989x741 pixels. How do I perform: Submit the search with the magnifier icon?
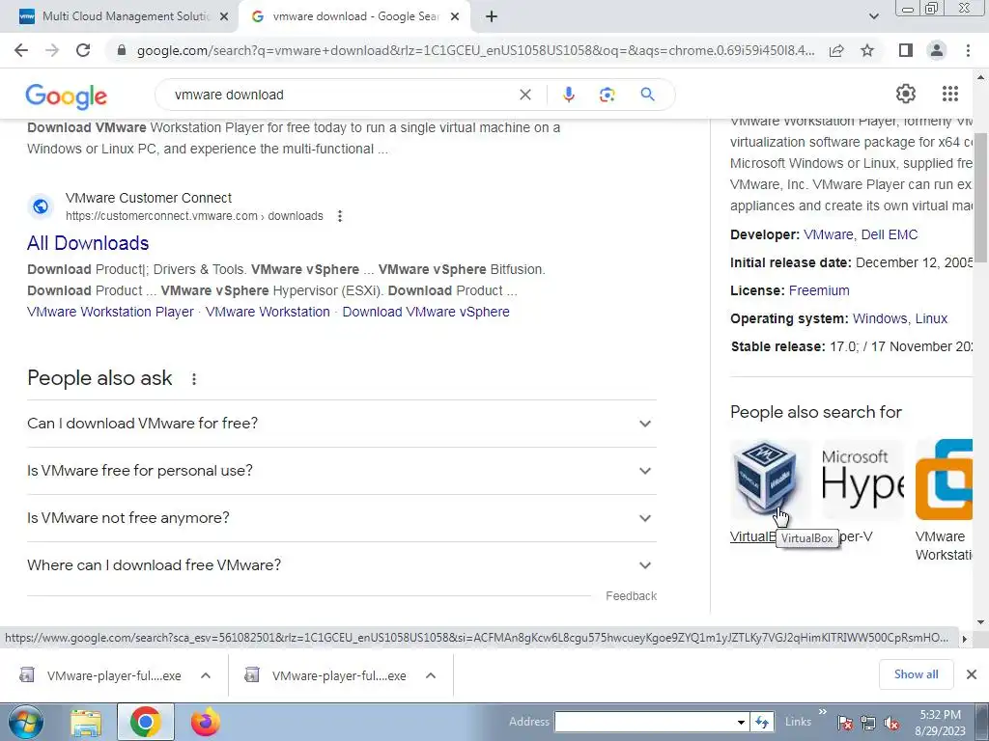(647, 95)
